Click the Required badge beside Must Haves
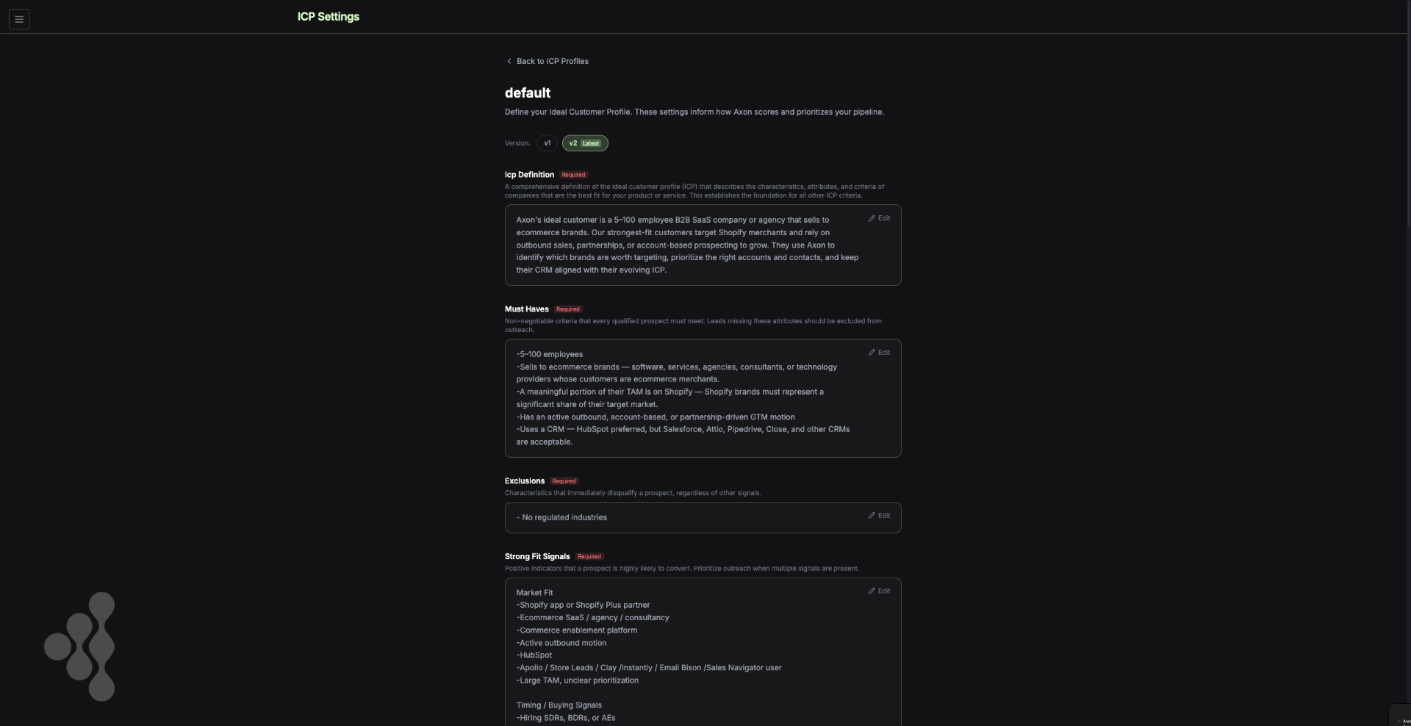 (568, 309)
